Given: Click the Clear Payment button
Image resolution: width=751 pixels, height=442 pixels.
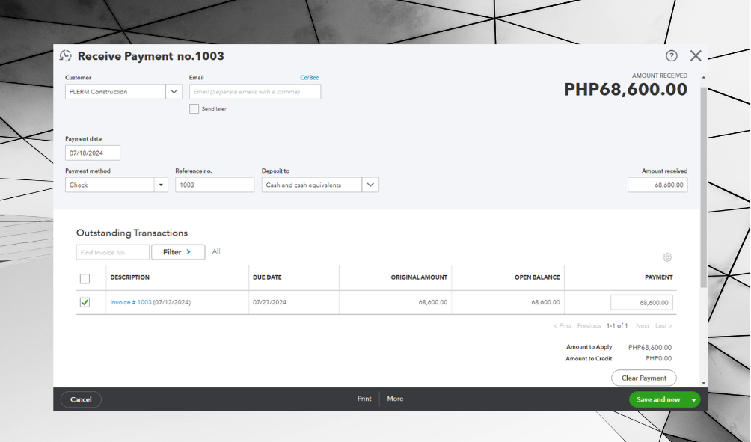Looking at the screenshot, I should [644, 378].
